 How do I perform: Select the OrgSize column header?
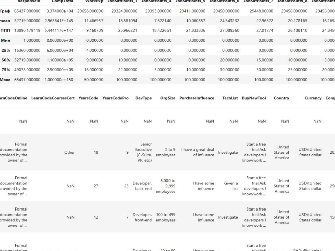pyautogui.click(x=168, y=98)
